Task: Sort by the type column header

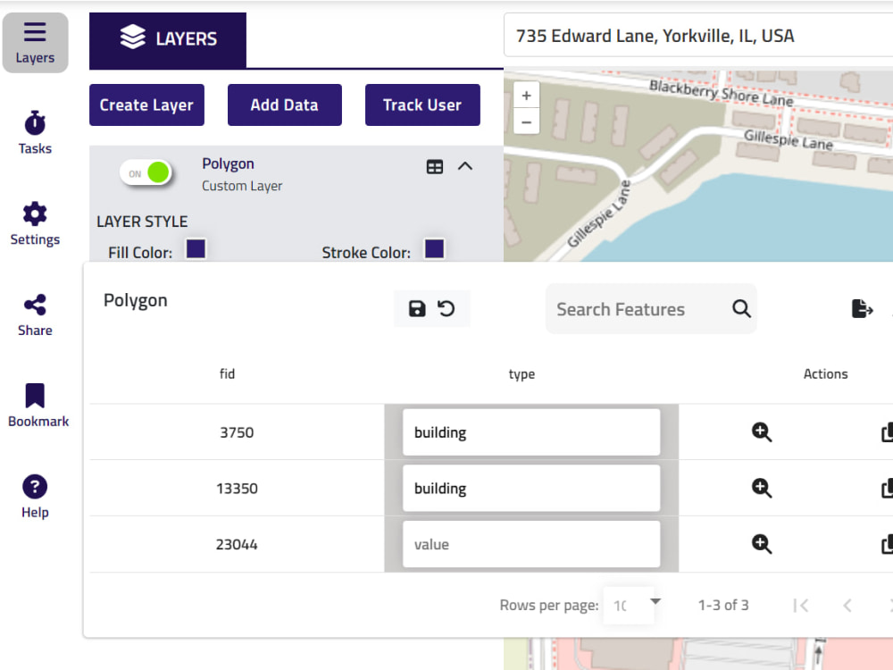Action: coord(522,374)
